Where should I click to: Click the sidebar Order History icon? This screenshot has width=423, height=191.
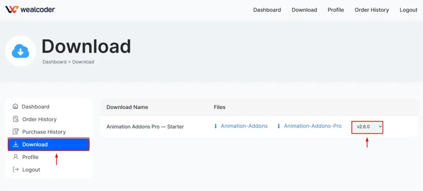(16, 119)
